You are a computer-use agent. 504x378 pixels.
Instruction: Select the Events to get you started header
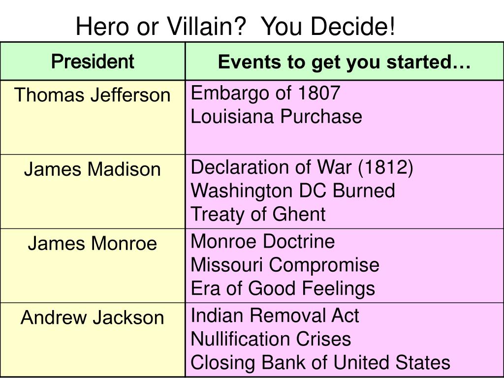click(344, 62)
